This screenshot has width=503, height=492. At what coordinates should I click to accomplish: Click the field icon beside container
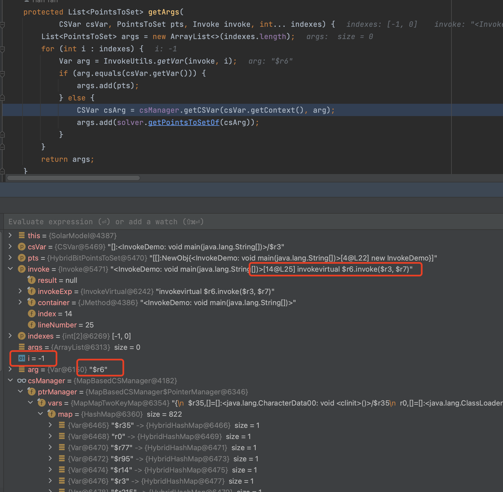click(x=31, y=302)
